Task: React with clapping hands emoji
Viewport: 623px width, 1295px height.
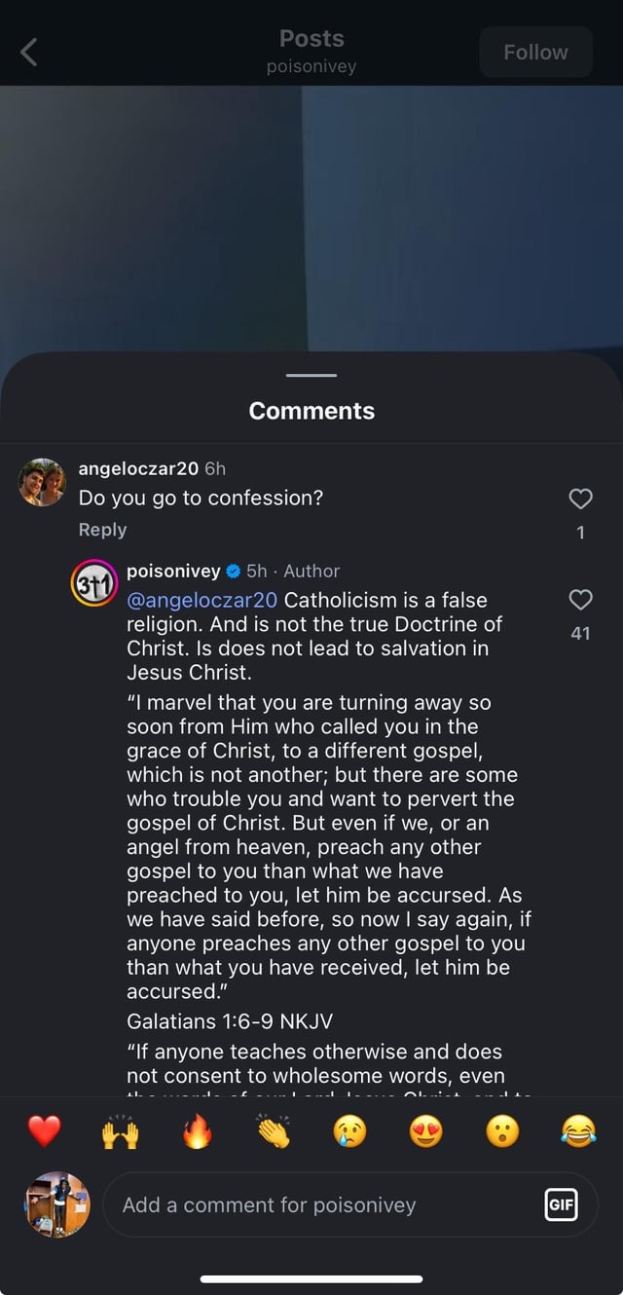Action: coord(274,1131)
